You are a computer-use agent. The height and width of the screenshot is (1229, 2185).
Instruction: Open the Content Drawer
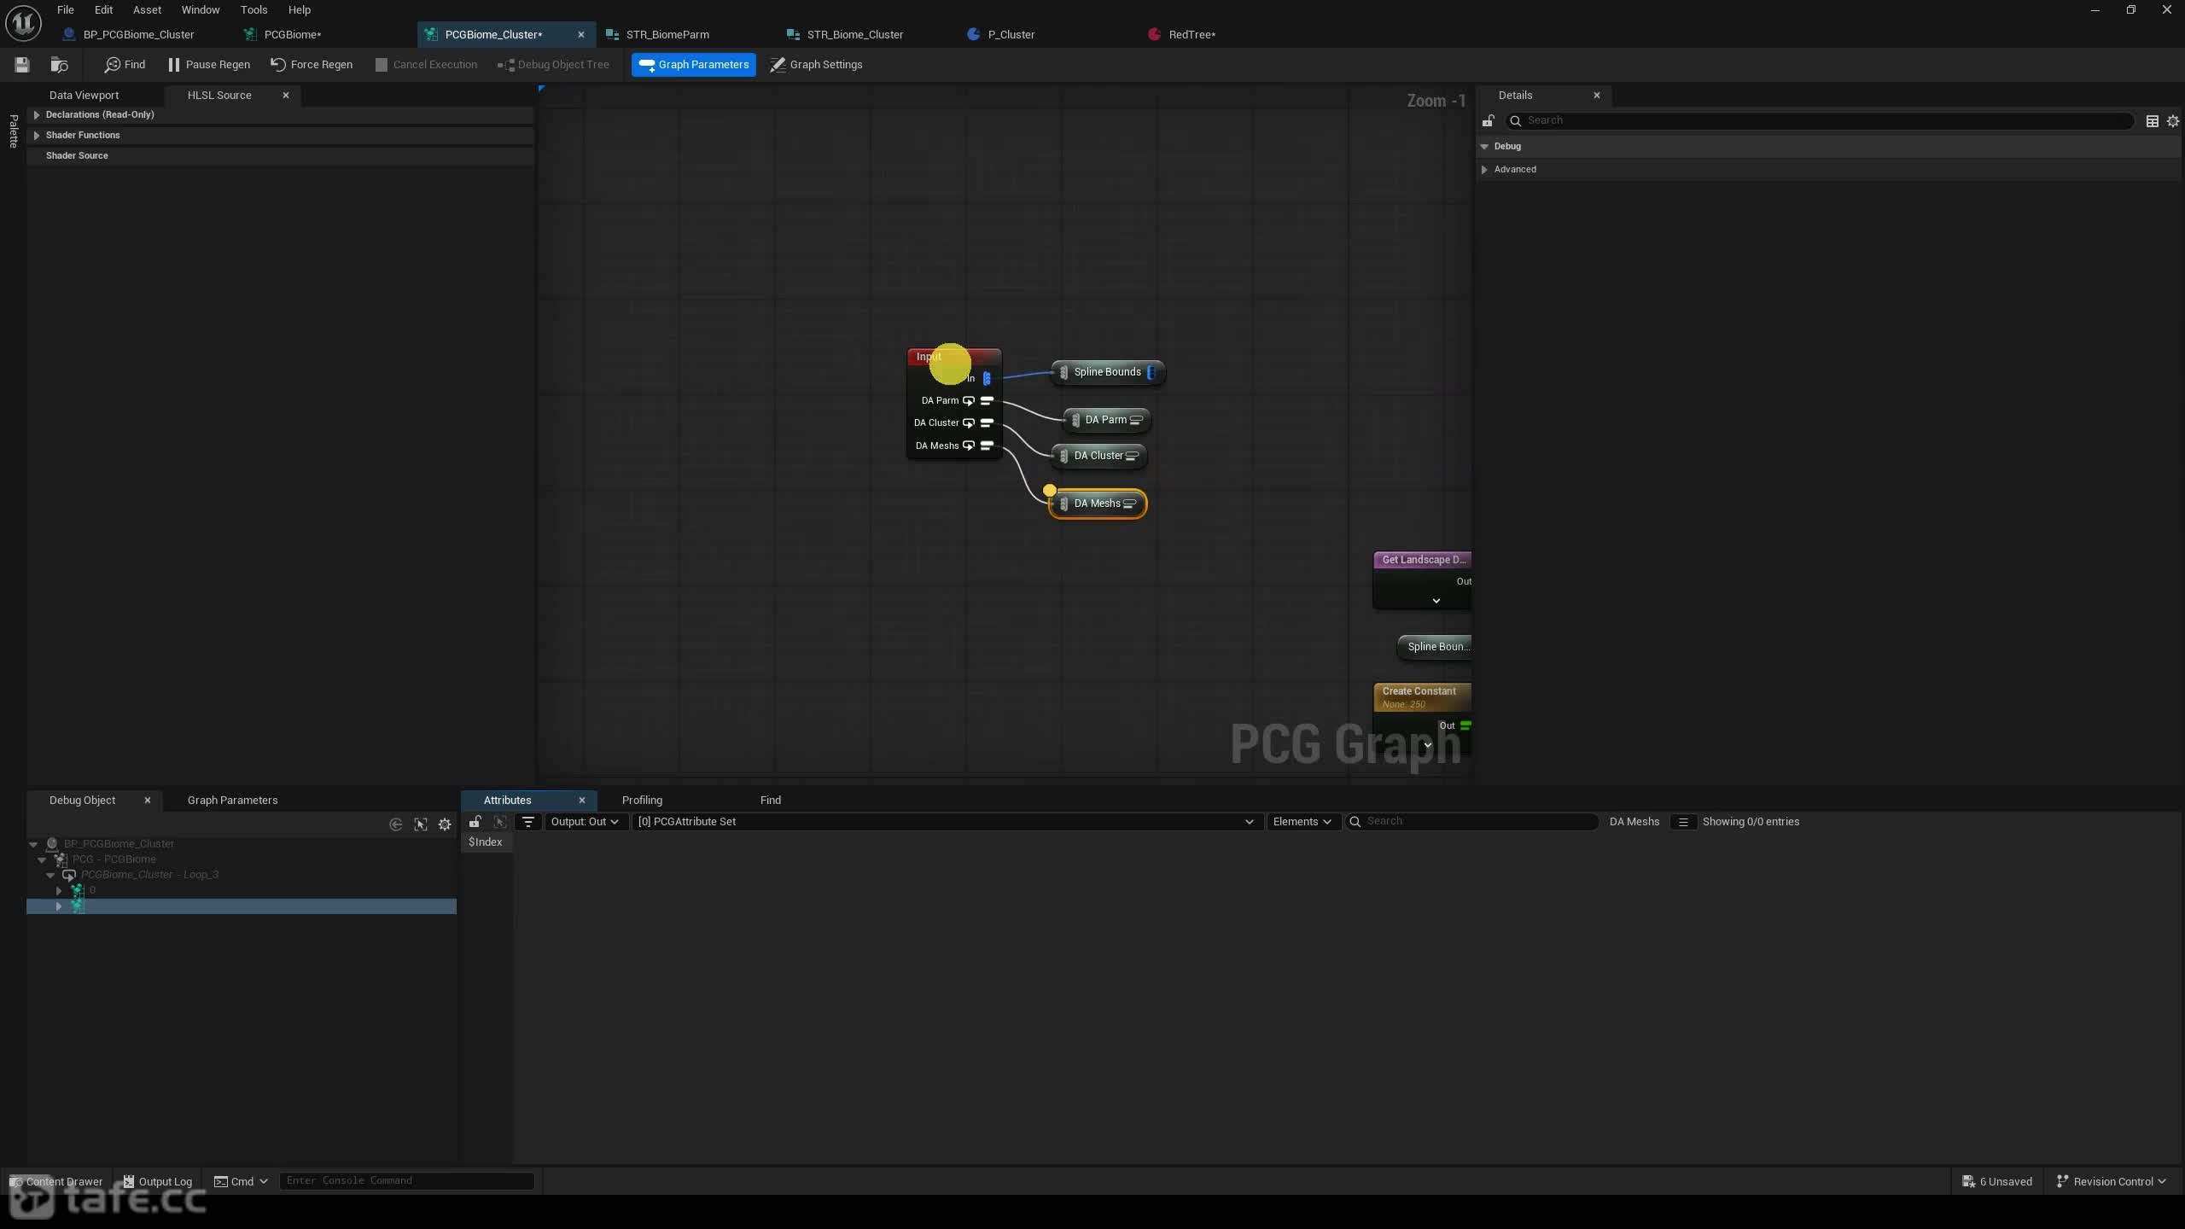click(56, 1181)
